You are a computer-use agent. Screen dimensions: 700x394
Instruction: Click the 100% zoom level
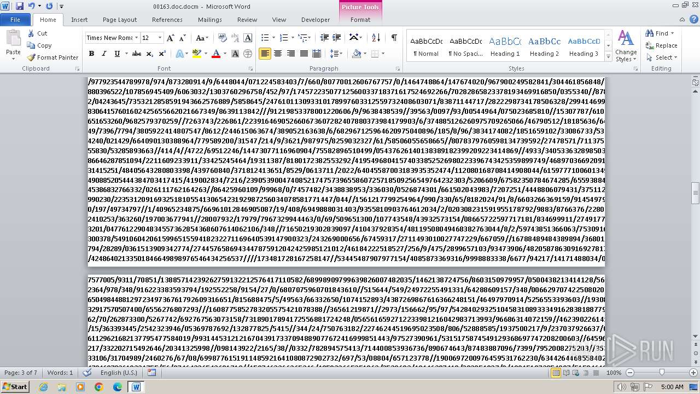pos(614,373)
